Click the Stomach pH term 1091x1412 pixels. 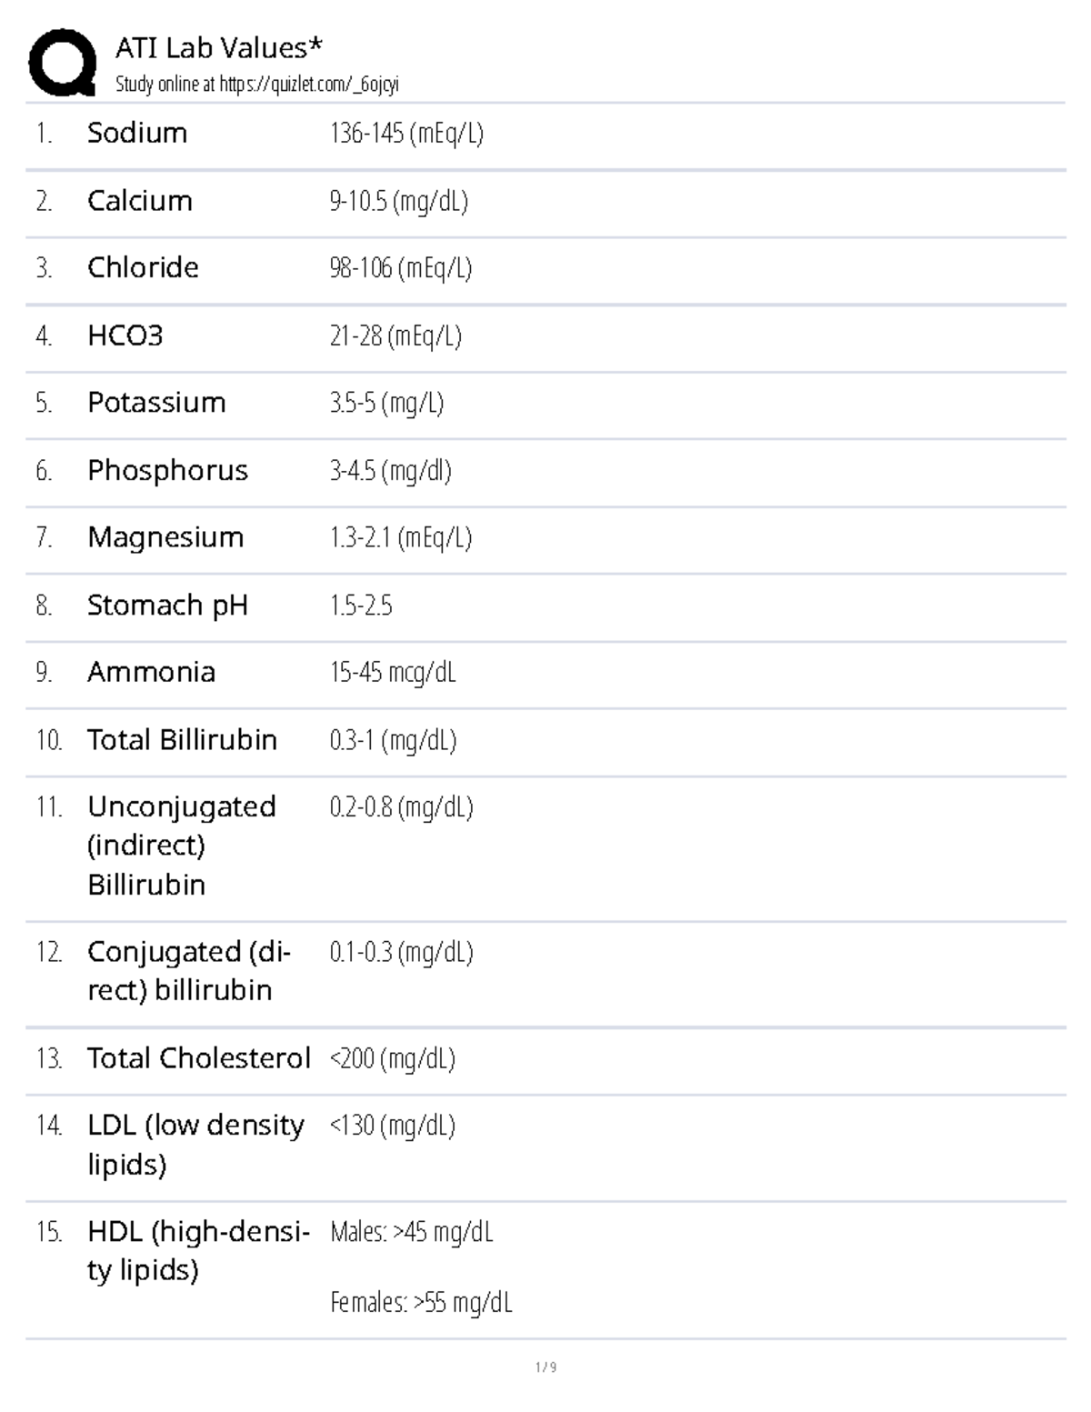click(x=167, y=605)
